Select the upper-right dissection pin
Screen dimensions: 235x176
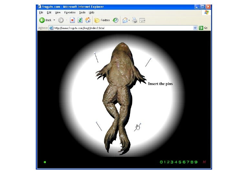(x=148, y=62)
